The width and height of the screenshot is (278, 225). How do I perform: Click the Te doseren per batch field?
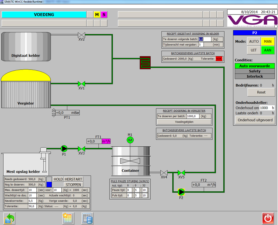coord(192,116)
